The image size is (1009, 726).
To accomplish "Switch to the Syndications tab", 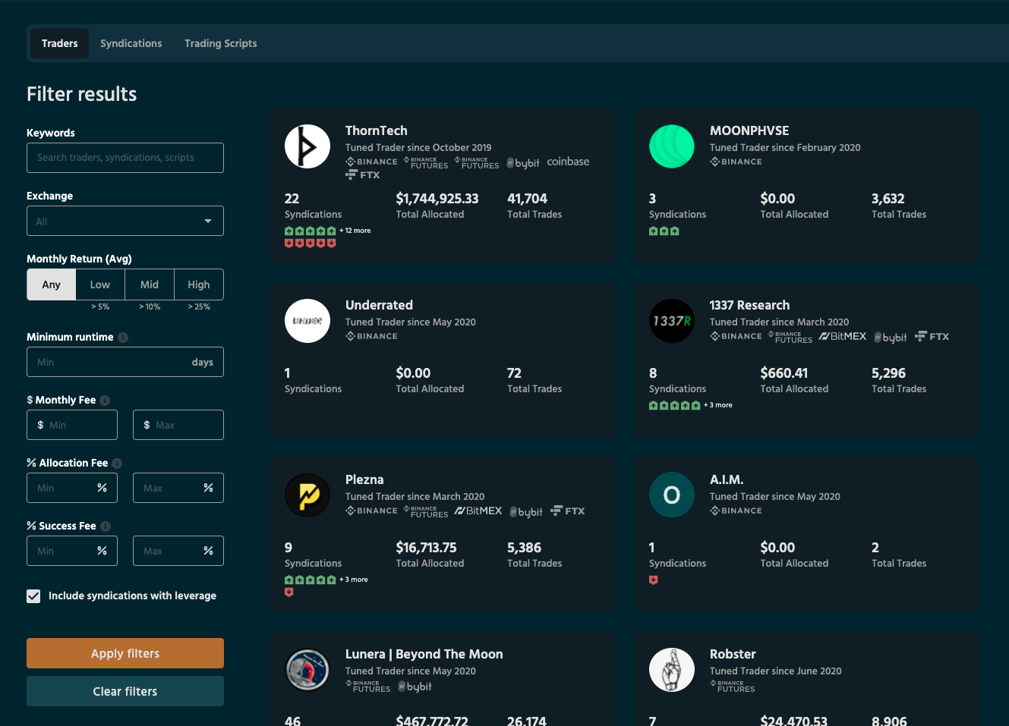I will [131, 44].
